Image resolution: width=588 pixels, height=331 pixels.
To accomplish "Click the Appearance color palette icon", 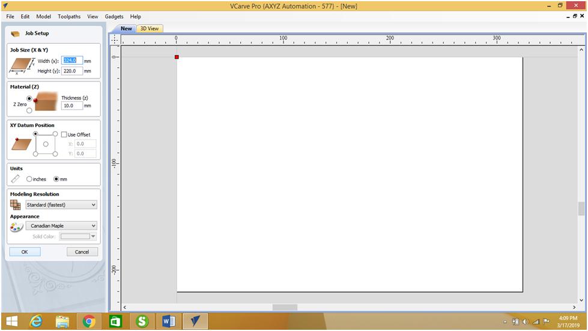I will coord(16,227).
